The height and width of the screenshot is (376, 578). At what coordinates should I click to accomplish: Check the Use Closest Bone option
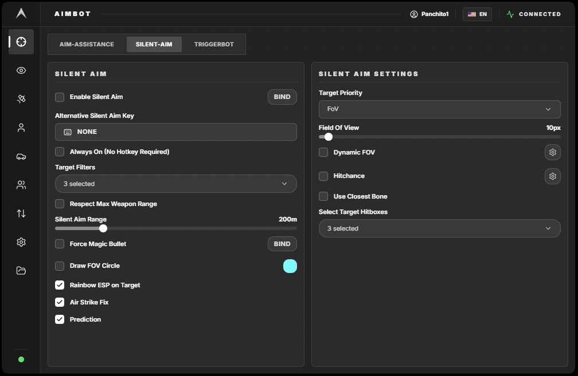[323, 196]
